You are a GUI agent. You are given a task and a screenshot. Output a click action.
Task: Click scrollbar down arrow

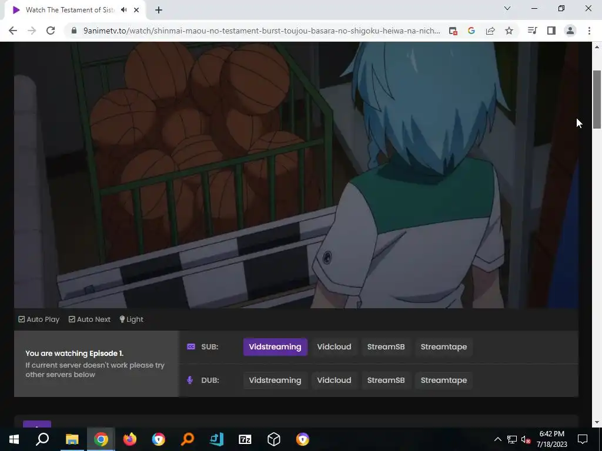[x=597, y=422]
